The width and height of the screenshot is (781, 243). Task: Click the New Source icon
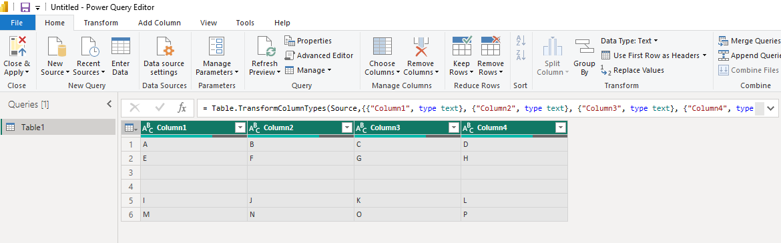click(x=56, y=46)
